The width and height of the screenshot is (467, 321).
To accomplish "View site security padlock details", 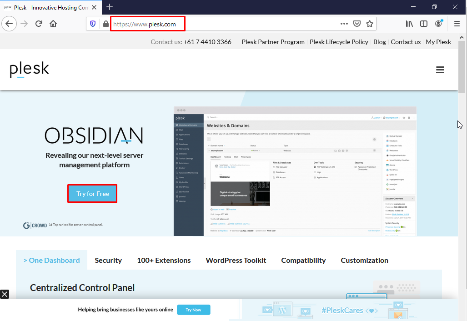I will click(105, 24).
